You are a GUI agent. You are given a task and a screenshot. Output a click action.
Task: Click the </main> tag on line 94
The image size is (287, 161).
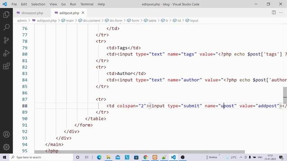[x=54, y=144]
